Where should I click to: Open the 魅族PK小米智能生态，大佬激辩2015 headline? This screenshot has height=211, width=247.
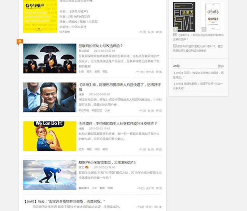(107, 162)
